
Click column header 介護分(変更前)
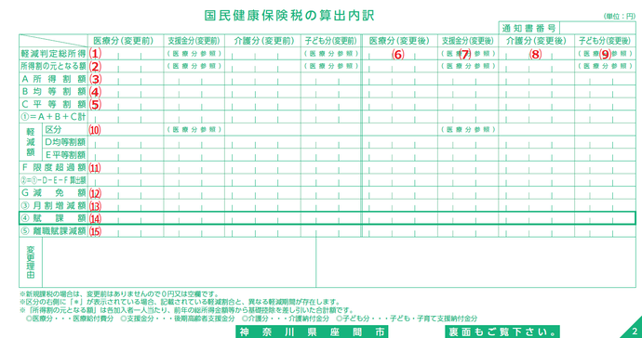264,41
